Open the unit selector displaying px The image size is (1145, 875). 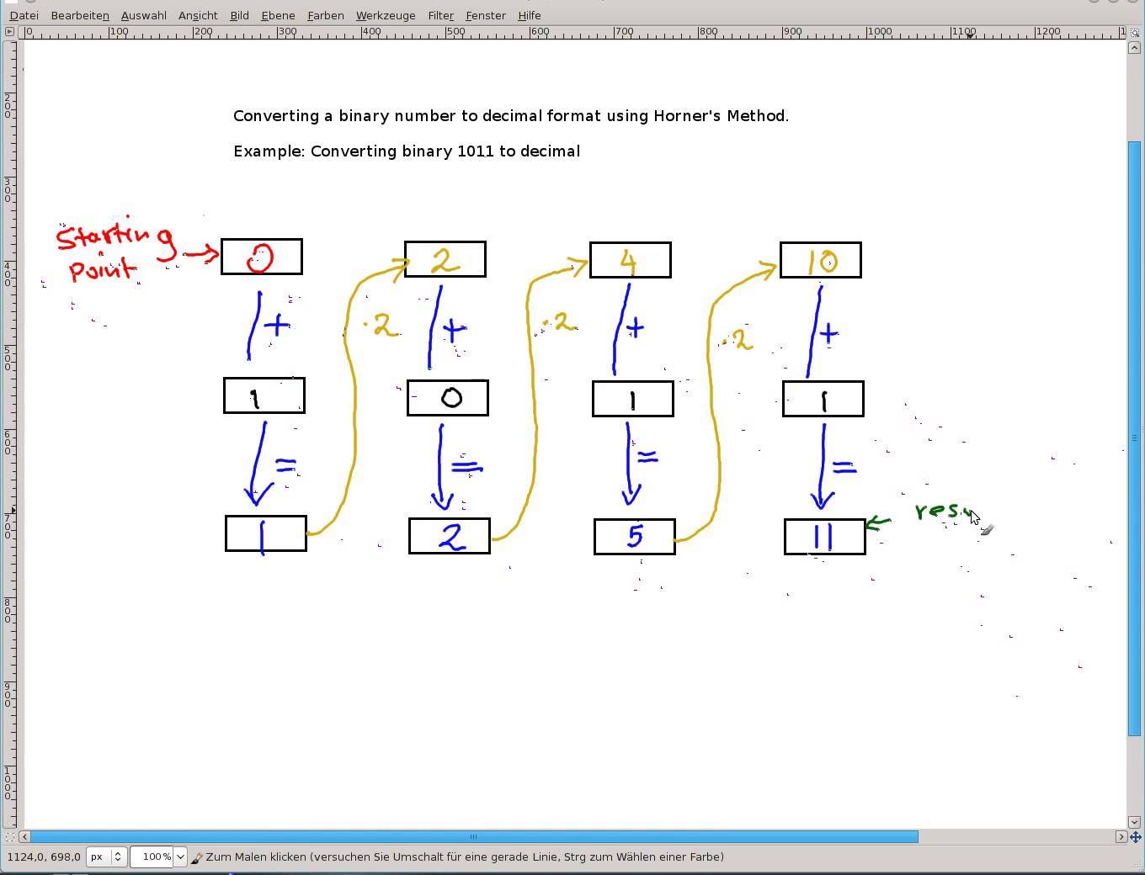click(99, 856)
